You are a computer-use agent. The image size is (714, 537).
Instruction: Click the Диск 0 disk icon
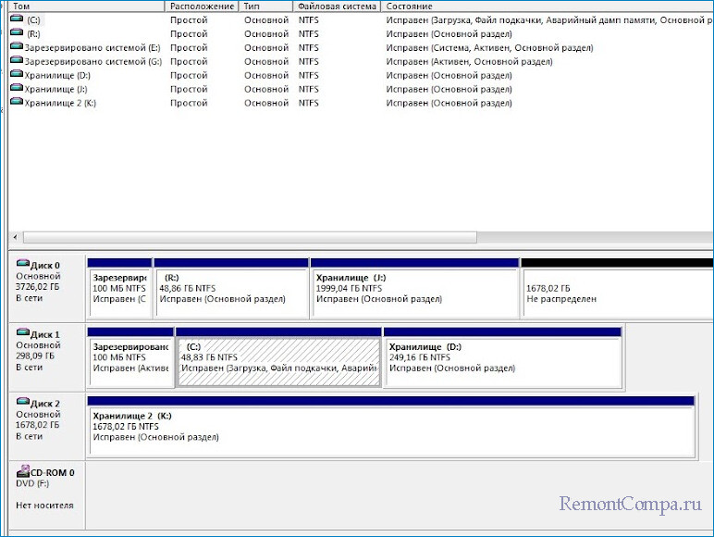(x=23, y=265)
